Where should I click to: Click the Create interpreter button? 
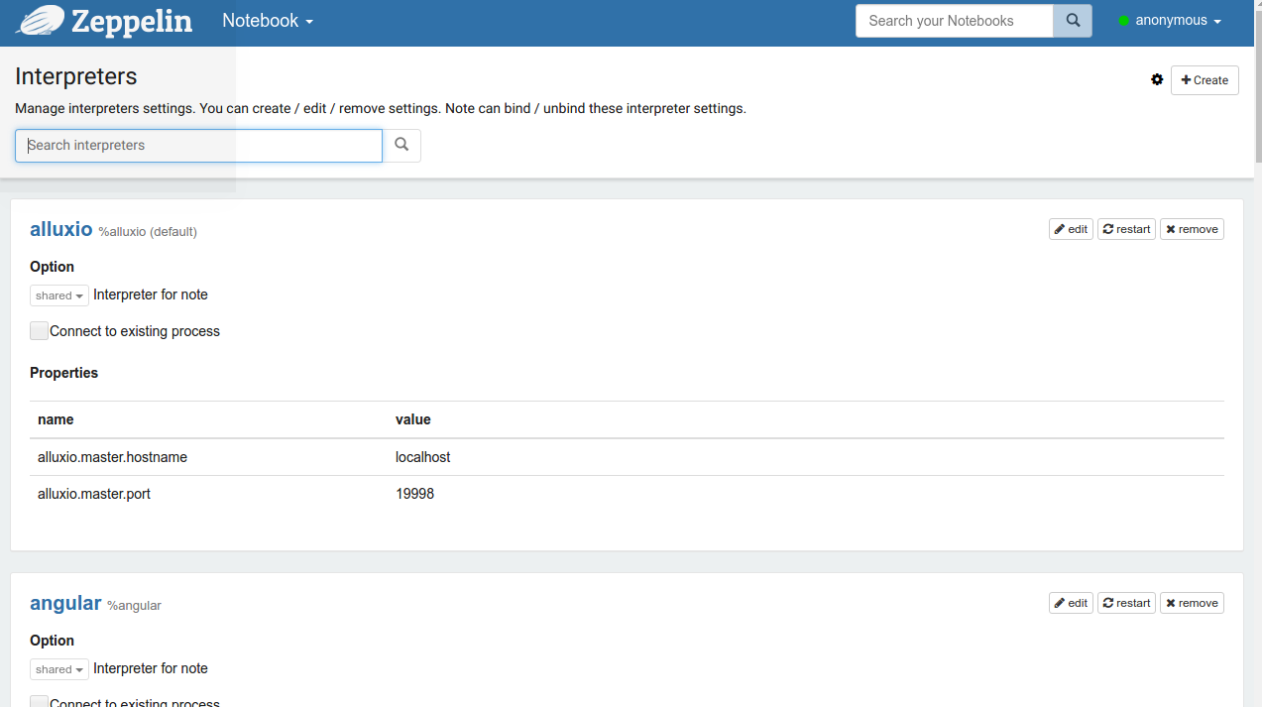click(1205, 80)
